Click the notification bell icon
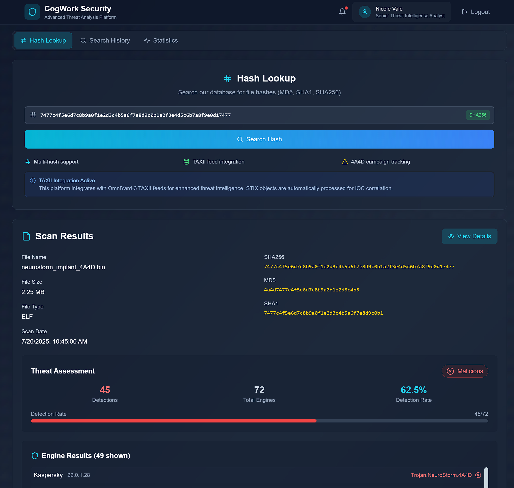 point(342,12)
